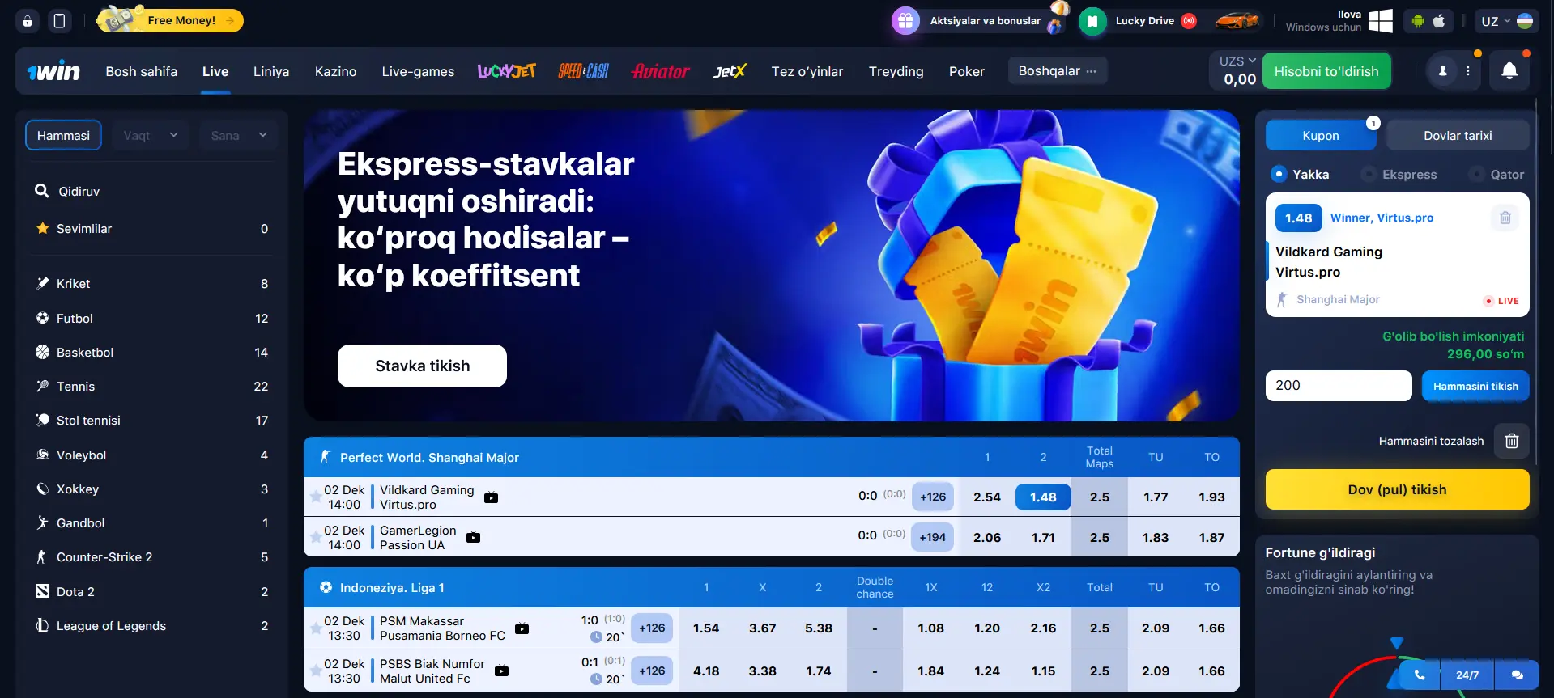Switch to the Dovlar tarixi tab
1554x698 pixels.
1458,135
